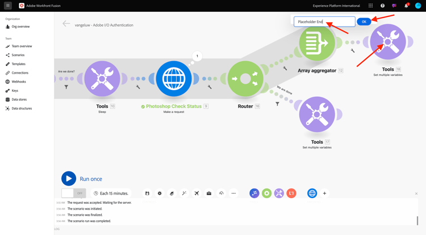
Task: Click the purple icon beside the help button
Action: pos(394,6)
